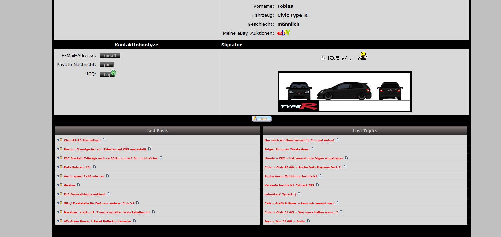Open AIV Green Power 1 Farad post
The width and height of the screenshot is (501, 237).
coord(97,221)
